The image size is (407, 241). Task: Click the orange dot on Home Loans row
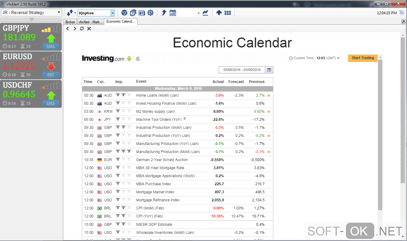pos(269,96)
